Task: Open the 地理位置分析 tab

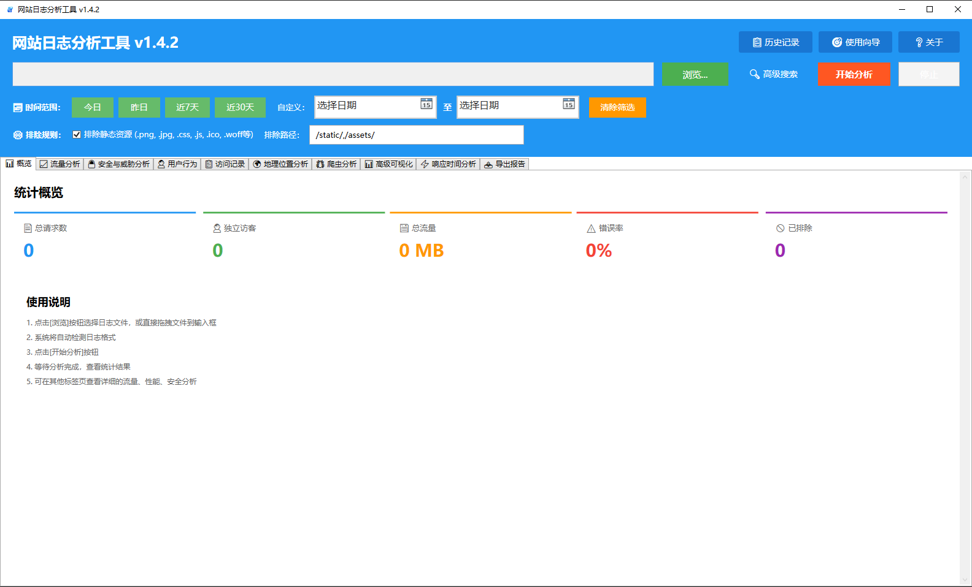Action: pos(280,164)
